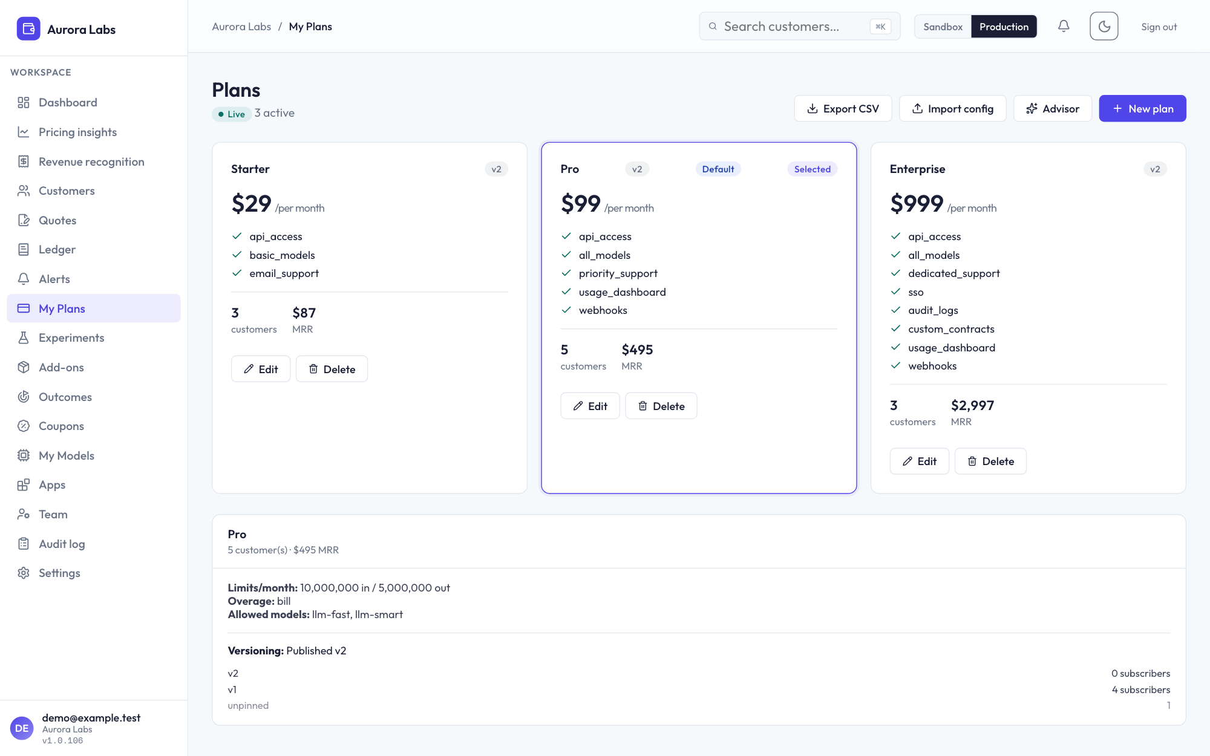Click the Coupons percent icon
The height and width of the screenshot is (756, 1210).
pos(24,426)
